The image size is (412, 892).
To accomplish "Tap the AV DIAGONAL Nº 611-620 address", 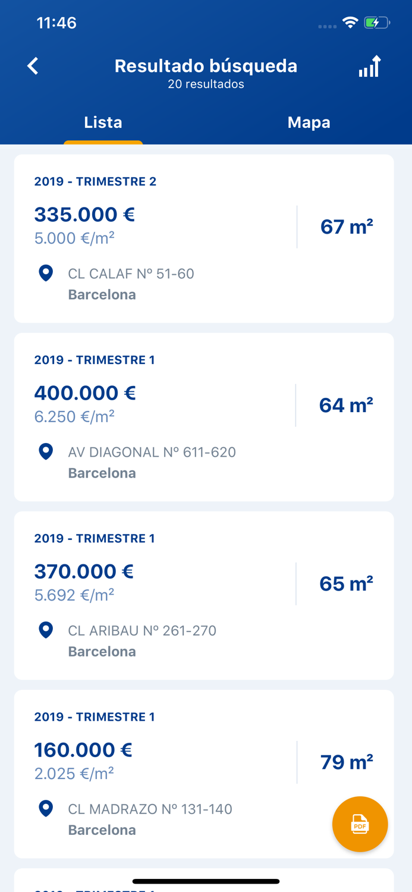I will [152, 453].
